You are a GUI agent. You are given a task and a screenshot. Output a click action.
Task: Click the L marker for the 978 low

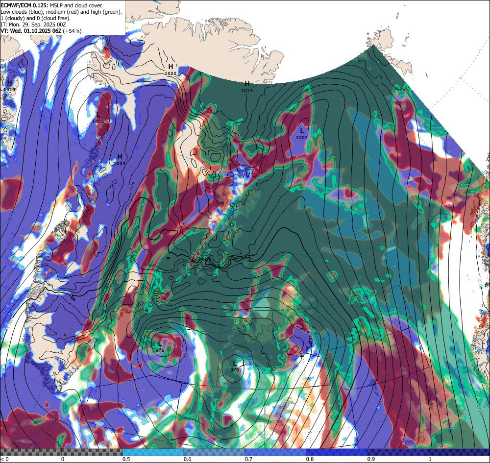(x=234, y=364)
